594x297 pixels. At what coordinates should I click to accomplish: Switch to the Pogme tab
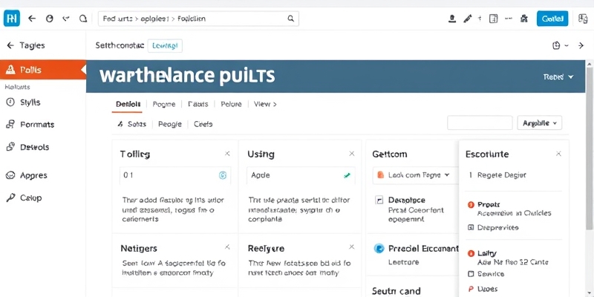[164, 104]
